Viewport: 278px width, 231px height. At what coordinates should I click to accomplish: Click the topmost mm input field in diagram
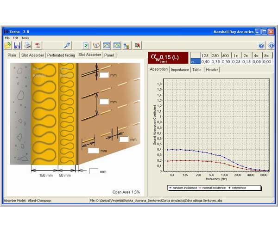(x=104, y=74)
